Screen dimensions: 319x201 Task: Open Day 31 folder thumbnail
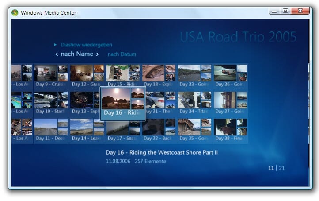161,103
